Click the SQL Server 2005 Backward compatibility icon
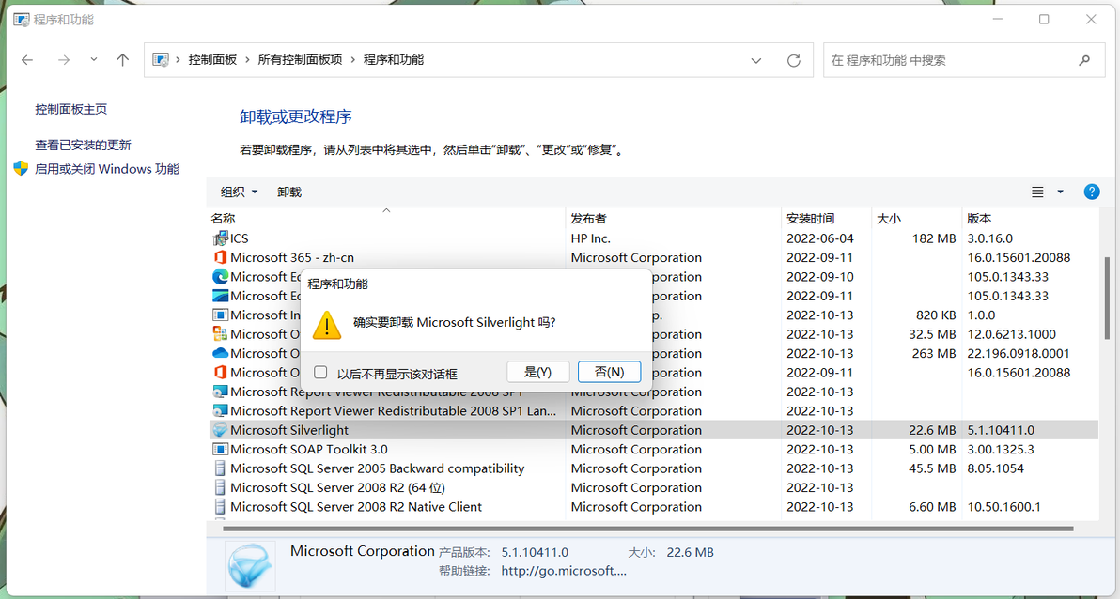The image size is (1120, 599). click(220, 468)
